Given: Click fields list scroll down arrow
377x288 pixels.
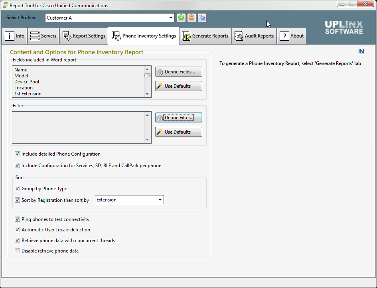Looking at the screenshot, I should [x=147, y=94].
